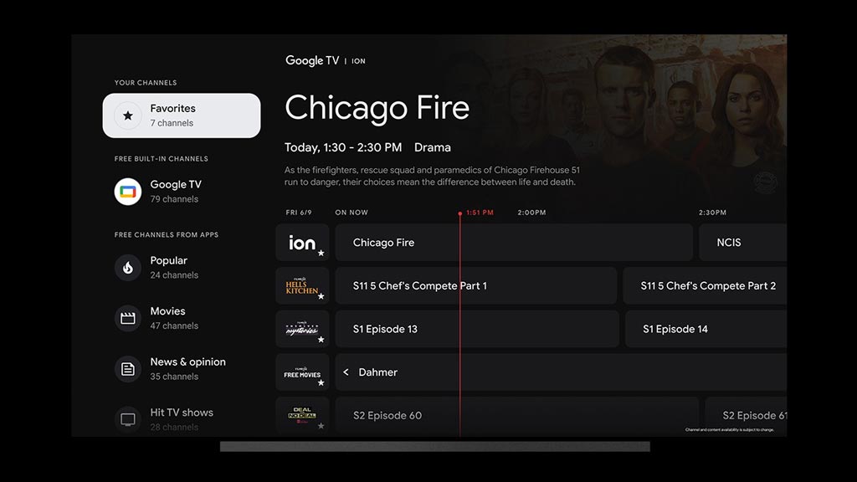Select S1 Episode 14 program

(706, 329)
